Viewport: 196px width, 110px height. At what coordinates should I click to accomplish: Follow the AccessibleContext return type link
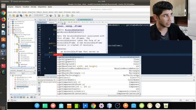[74, 30]
